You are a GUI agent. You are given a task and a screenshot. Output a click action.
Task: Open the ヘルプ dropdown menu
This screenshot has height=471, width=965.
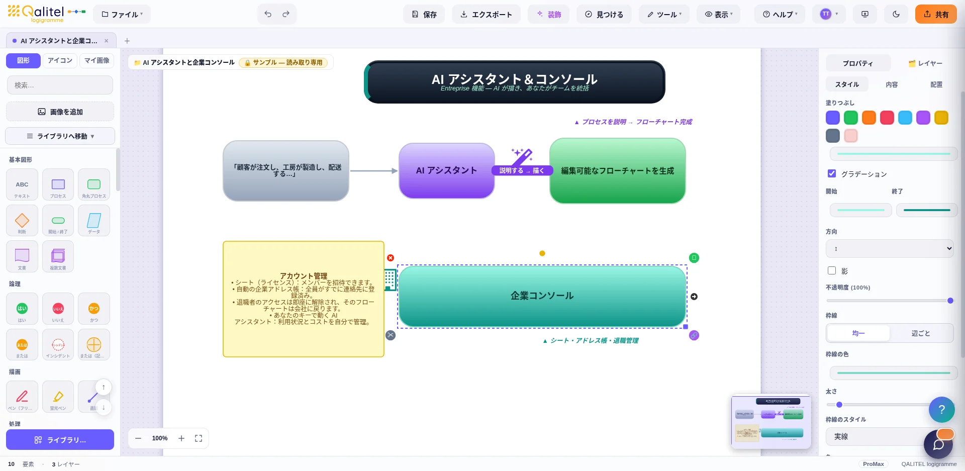point(780,14)
